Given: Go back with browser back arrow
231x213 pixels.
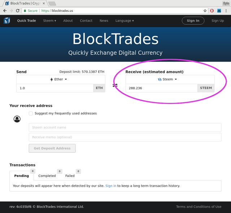Looking at the screenshot, I should point(5,11).
